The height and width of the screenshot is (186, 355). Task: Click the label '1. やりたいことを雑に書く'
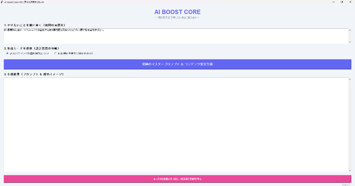35,25
